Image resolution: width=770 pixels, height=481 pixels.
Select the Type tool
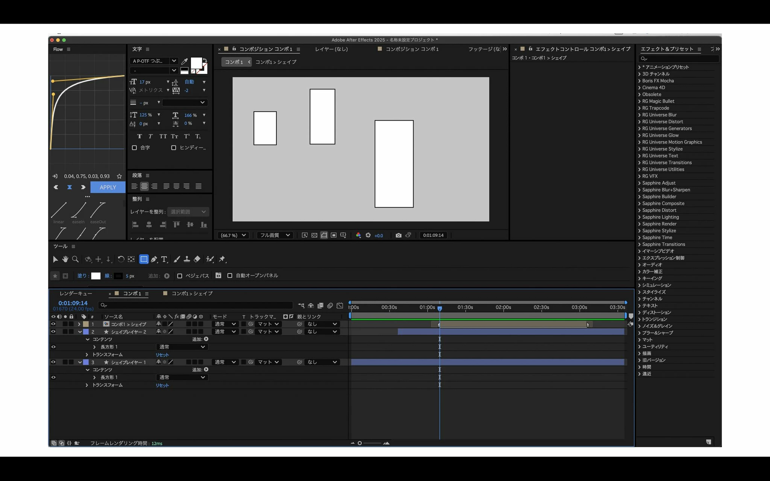click(164, 259)
